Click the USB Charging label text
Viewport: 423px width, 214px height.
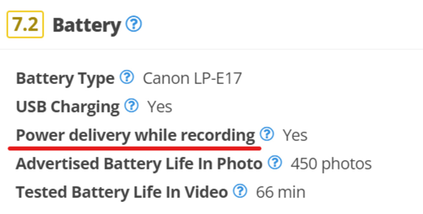68,107
